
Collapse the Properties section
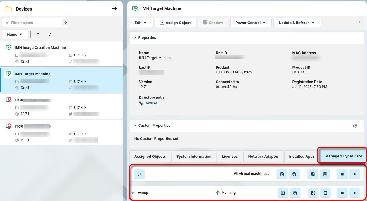[x=135, y=38]
